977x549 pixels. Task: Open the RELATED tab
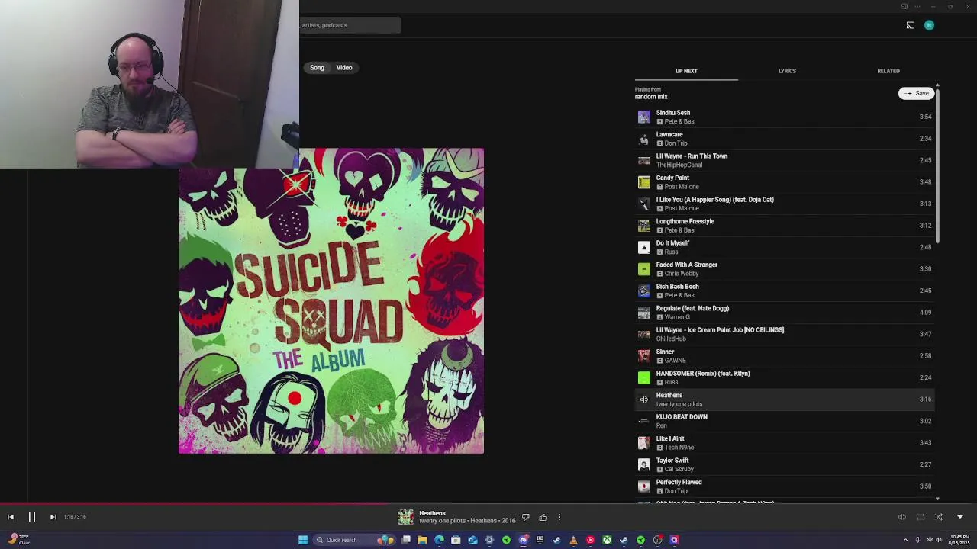pyautogui.click(x=888, y=71)
